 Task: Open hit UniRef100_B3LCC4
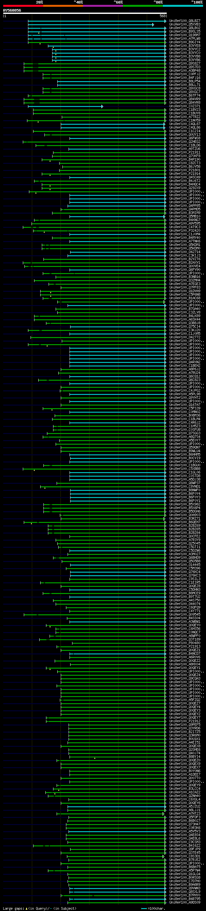point(184,789)
